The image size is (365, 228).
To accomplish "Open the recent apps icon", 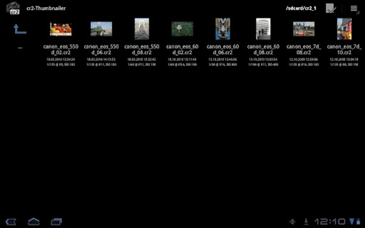I will pos(56,222).
